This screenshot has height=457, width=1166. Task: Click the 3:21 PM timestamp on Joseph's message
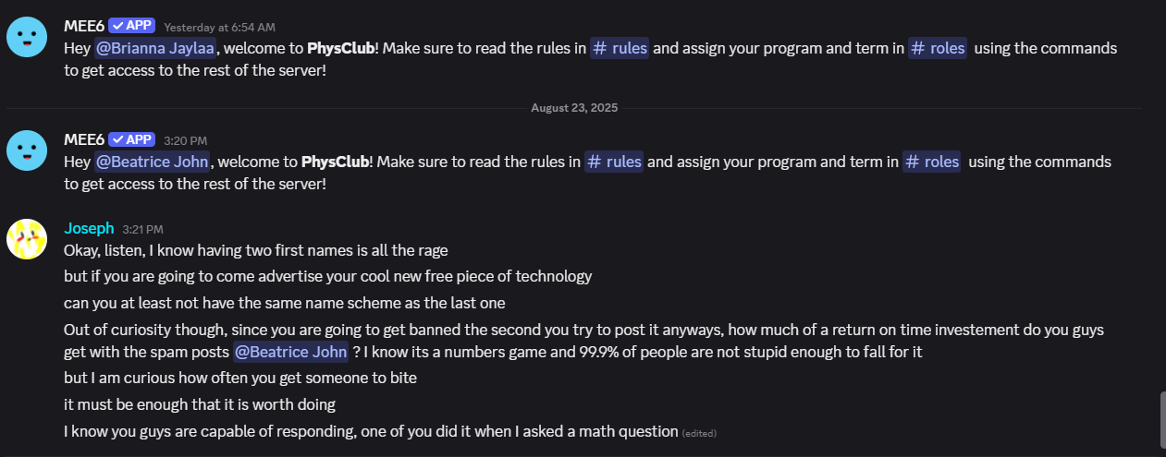tap(142, 229)
